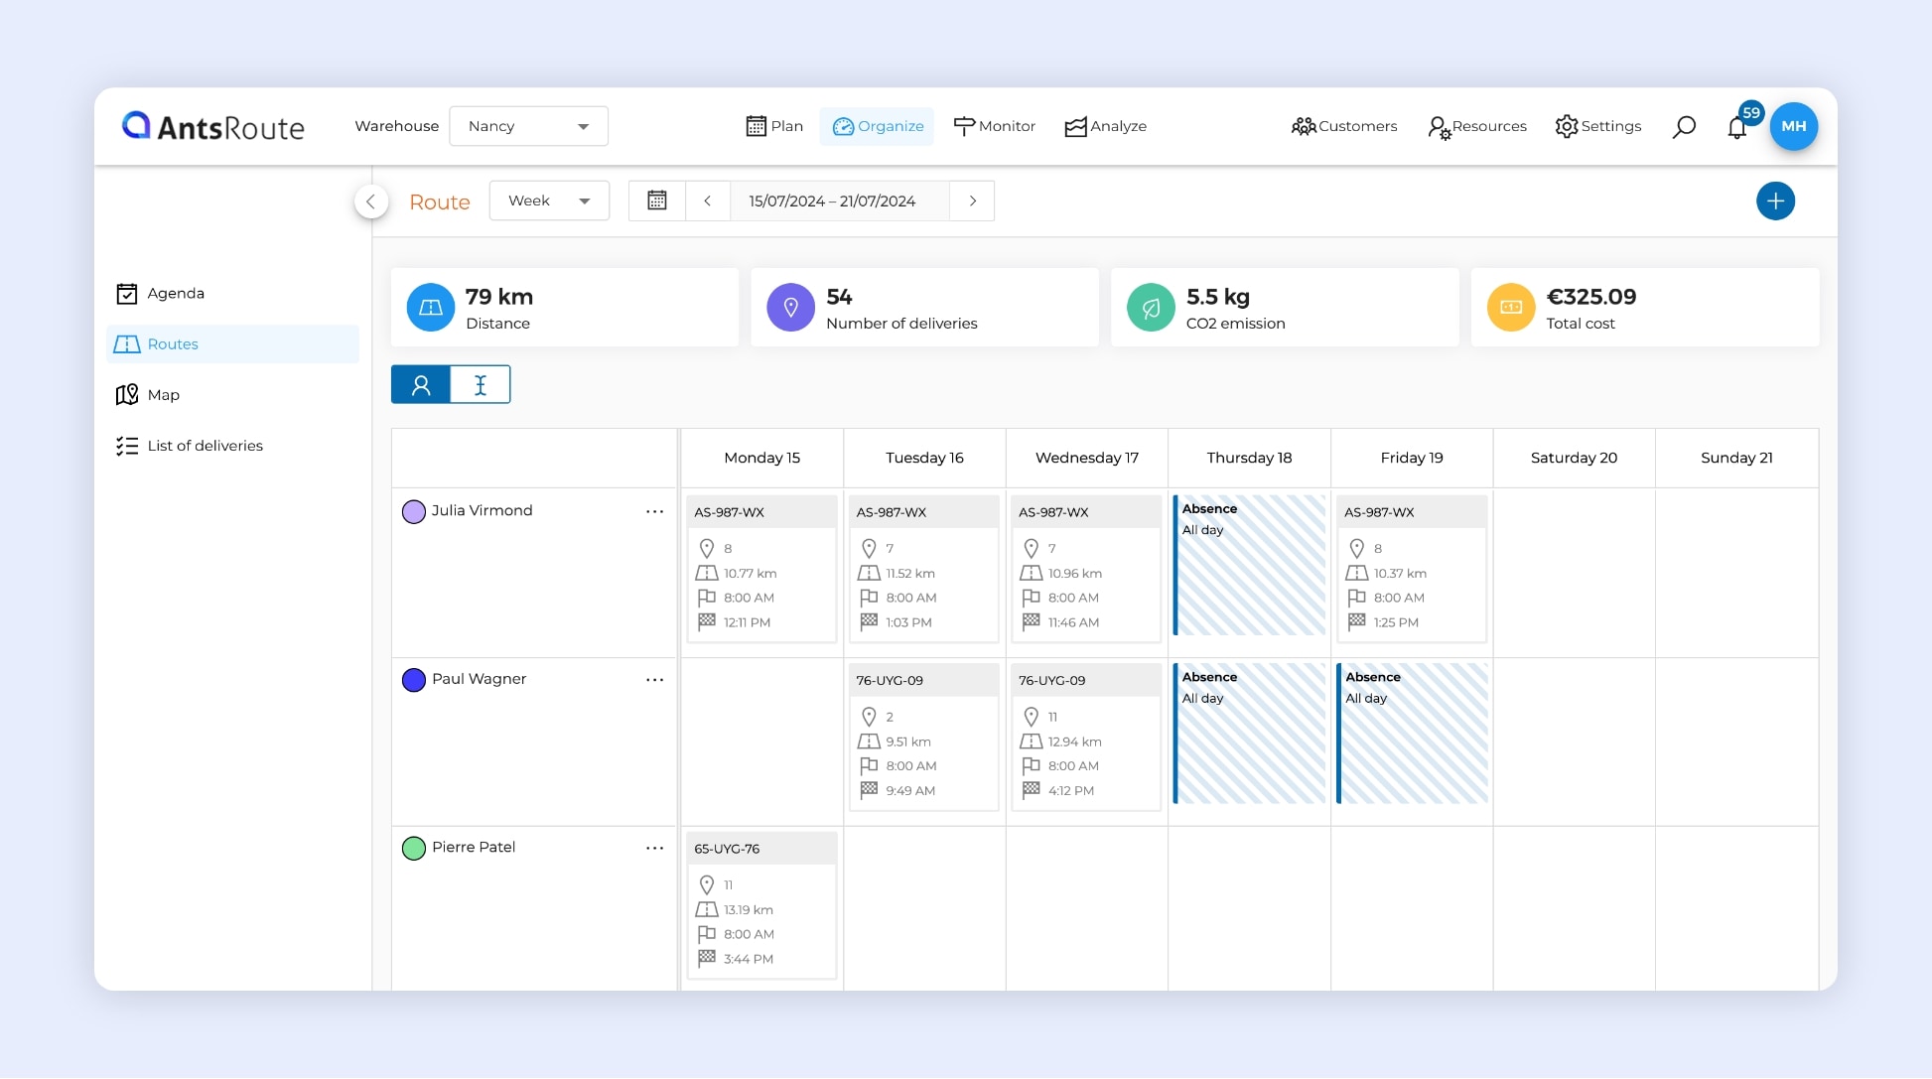The height and width of the screenshot is (1079, 1932).
Task: Open Settings gear in top bar
Action: point(1597,127)
